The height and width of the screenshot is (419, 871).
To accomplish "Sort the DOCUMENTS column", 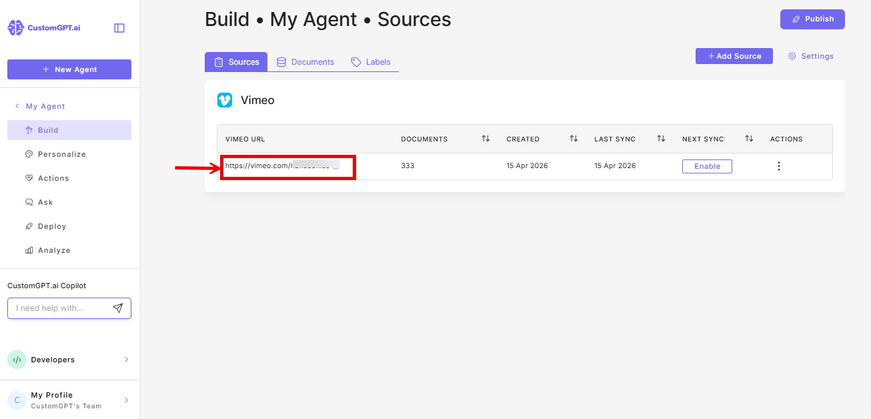I will 486,138.
